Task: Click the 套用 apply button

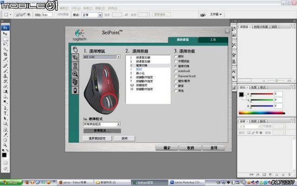Action: (x=214, y=148)
